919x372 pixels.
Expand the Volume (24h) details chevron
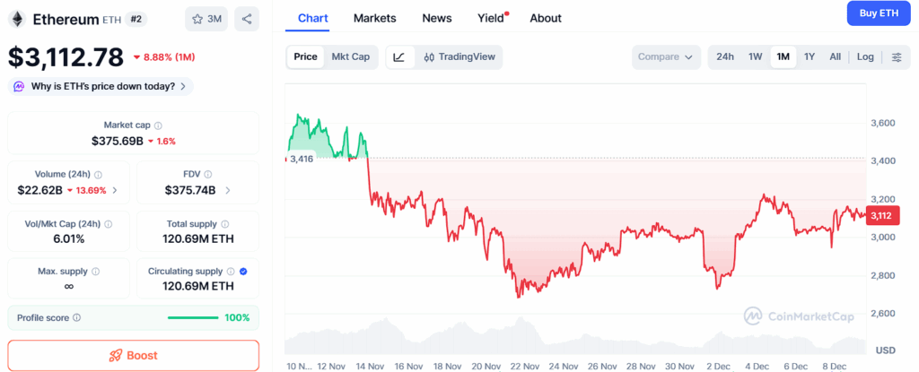pos(115,190)
